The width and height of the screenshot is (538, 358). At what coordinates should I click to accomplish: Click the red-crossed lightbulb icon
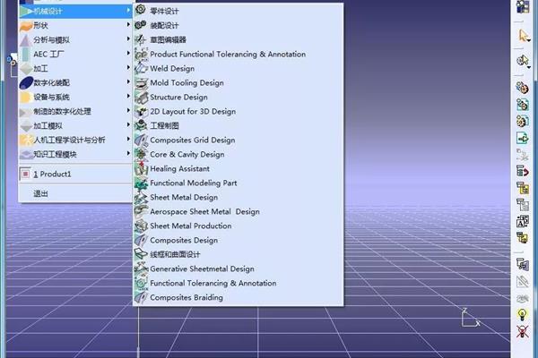tap(522, 331)
